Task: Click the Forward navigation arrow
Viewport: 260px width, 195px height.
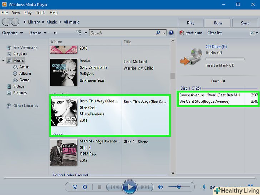Action: (x=15, y=22)
